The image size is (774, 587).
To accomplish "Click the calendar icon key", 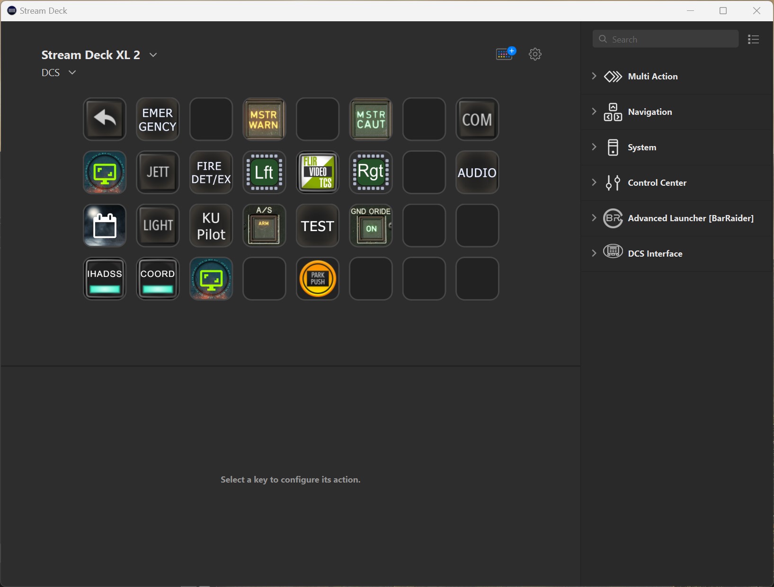I will tap(105, 225).
